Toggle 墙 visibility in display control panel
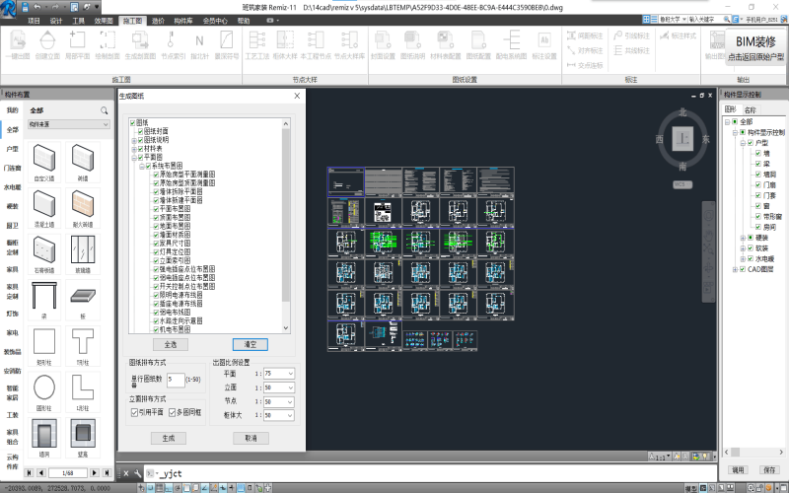The image size is (789, 493). 758,154
